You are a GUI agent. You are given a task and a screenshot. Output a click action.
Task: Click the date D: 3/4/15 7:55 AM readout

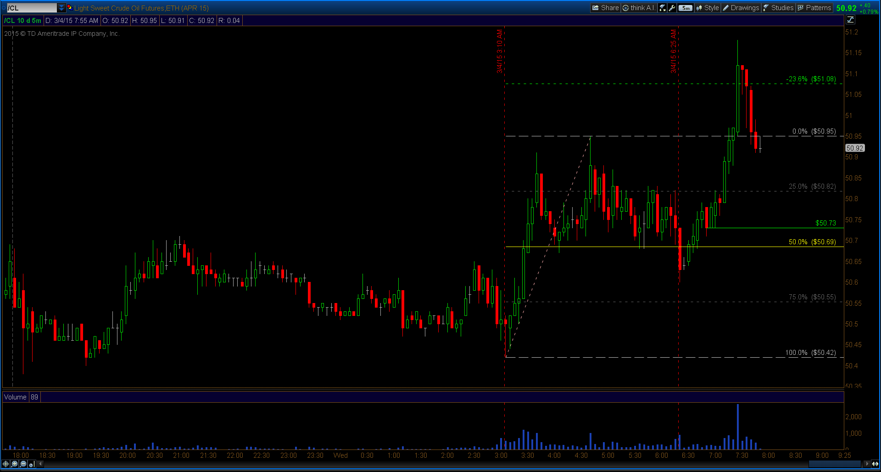pyautogui.click(x=72, y=21)
